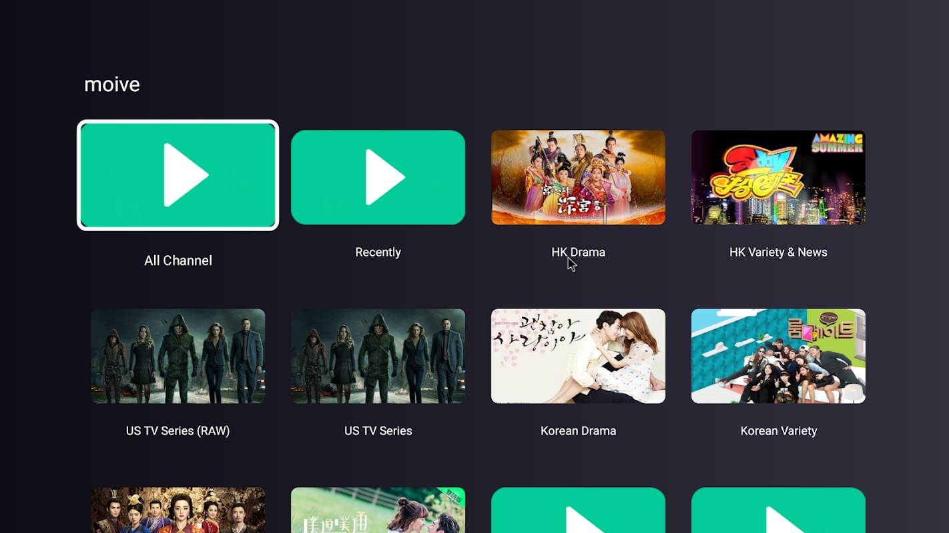Open the play tile below Korean Drama
This screenshot has height=533, width=949.
578,510
